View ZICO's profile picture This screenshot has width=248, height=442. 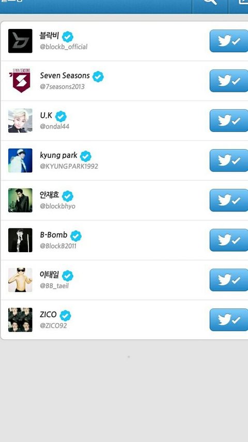tap(20, 320)
